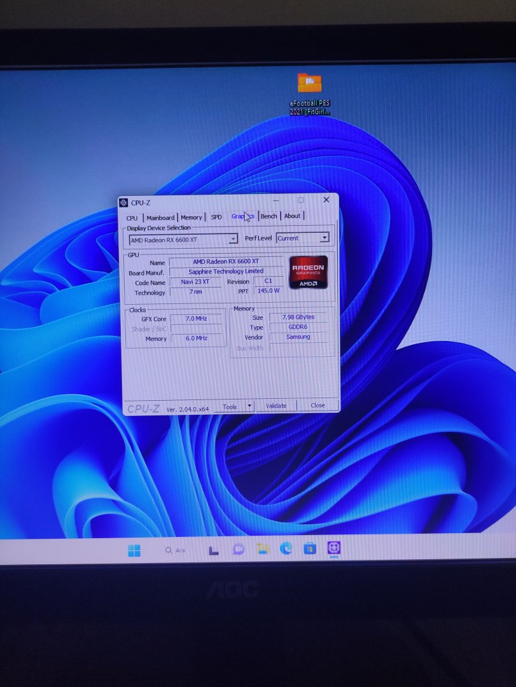Launch Microsoft Edge from the taskbar
The image size is (516, 687).
(286, 548)
